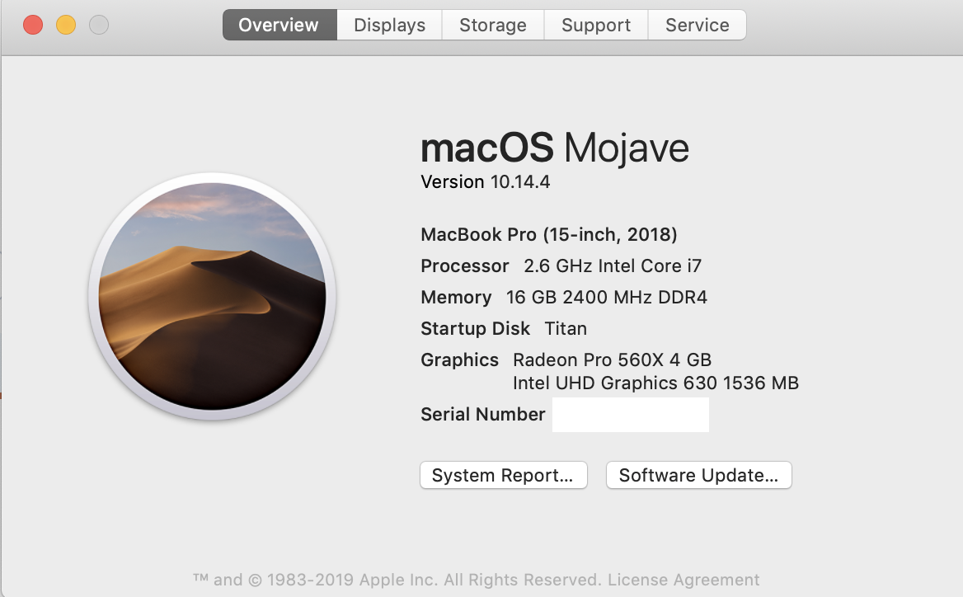Open System Report
963x597 pixels.
pos(504,476)
